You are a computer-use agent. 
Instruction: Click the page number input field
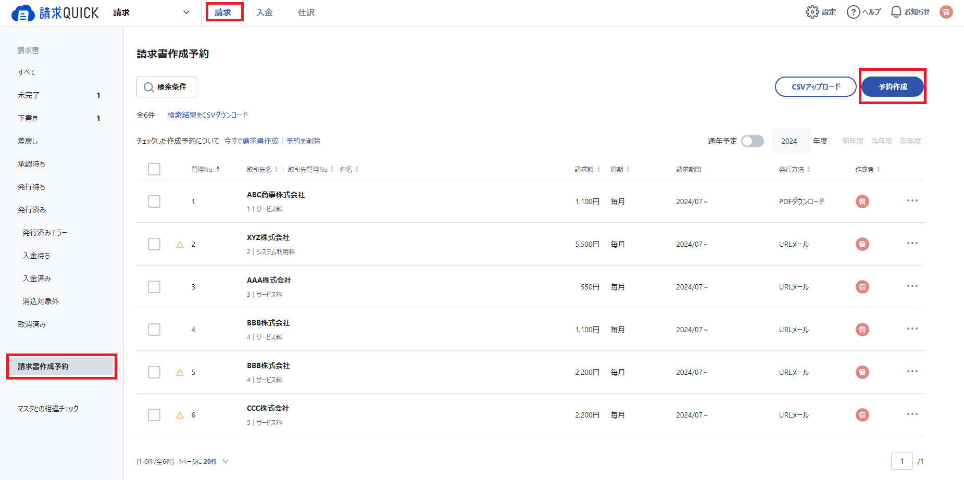[902, 461]
